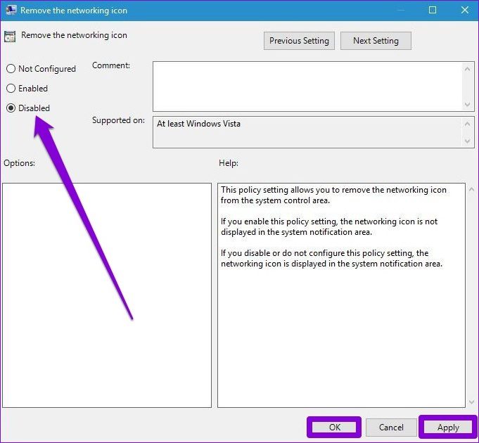This screenshot has height=443, width=479.
Task: Click the 'At least Windows Vista' text
Action: point(198,124)
